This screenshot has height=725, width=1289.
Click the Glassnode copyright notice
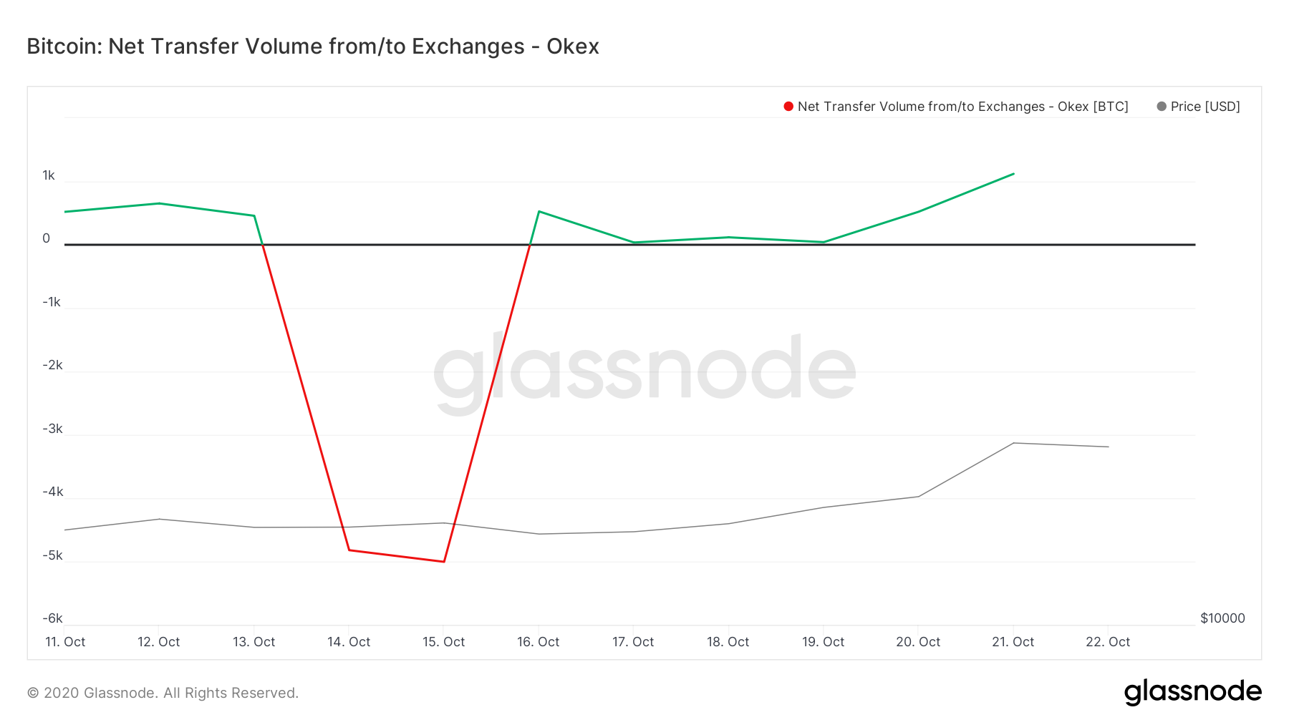pos(163,693)
